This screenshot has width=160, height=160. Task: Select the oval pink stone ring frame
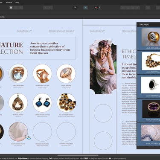66,73
